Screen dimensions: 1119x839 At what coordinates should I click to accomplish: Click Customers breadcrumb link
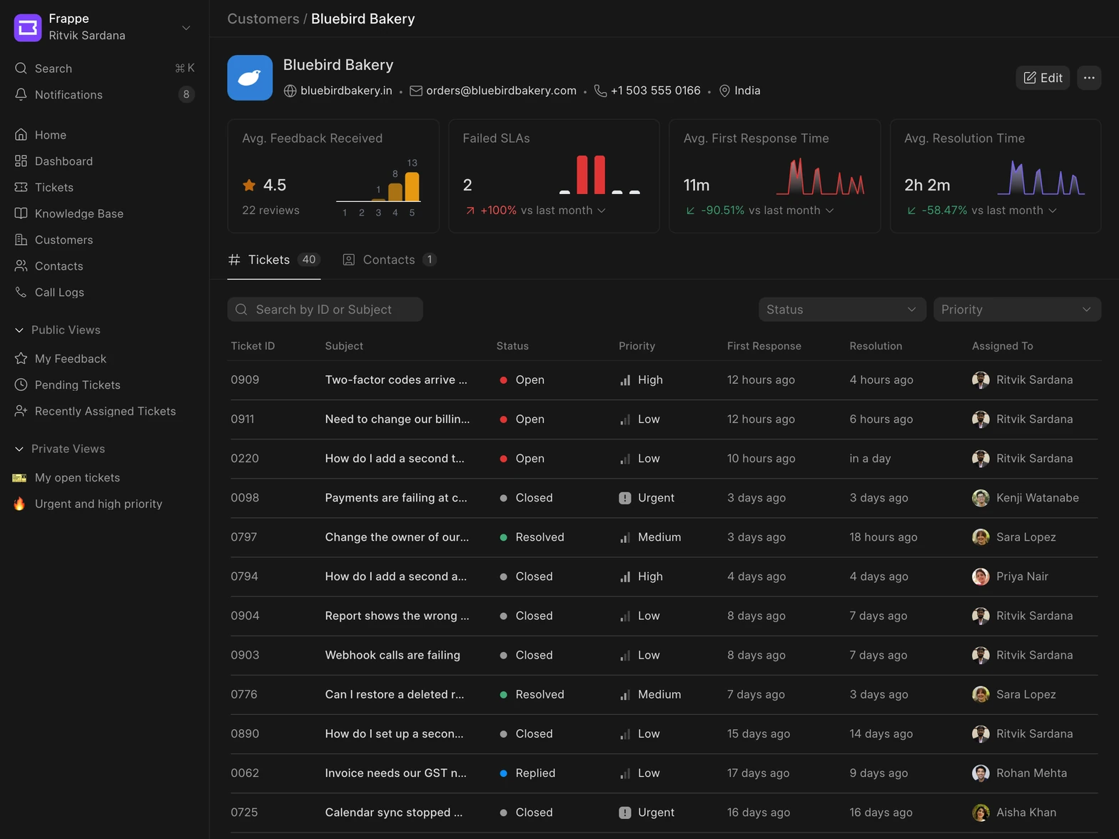coord(263,19)
